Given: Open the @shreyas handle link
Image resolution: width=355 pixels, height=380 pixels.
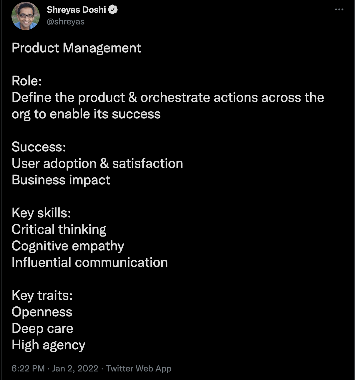Looking at the screenshot, I should click(66, 22).
